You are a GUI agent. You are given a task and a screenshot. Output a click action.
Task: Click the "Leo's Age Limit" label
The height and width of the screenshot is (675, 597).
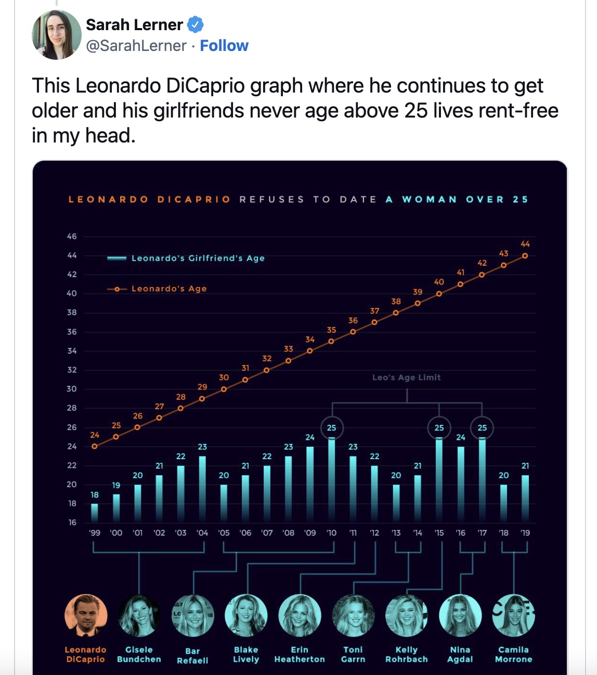[407, 378]
